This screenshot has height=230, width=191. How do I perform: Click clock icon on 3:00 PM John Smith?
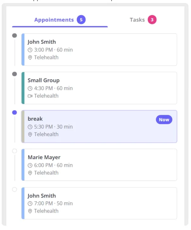(30, 50)
